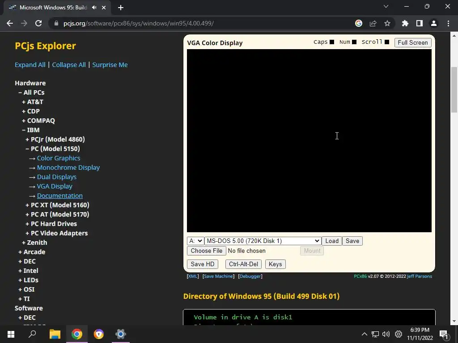Expand the AT&T tree node
The image size is (458, 343).
point(32,102)
